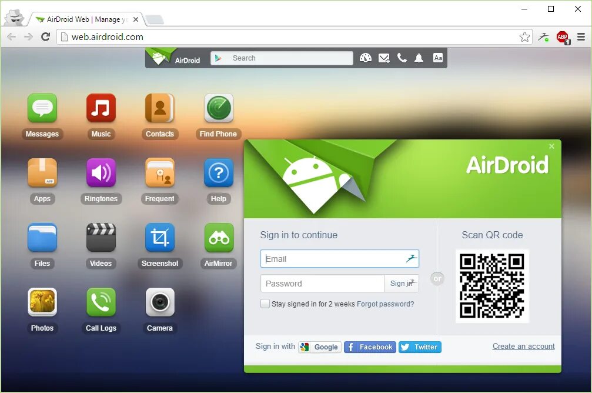Click the Find Phone label
Image resolution: width=592 pixels, height=393 pixels.
pyautogui.click(x=218, y=134)
